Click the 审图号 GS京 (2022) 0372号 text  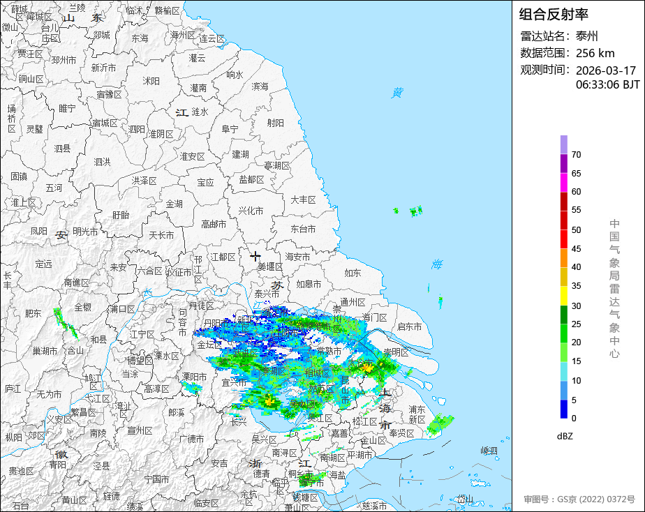(x=579, y=499)
